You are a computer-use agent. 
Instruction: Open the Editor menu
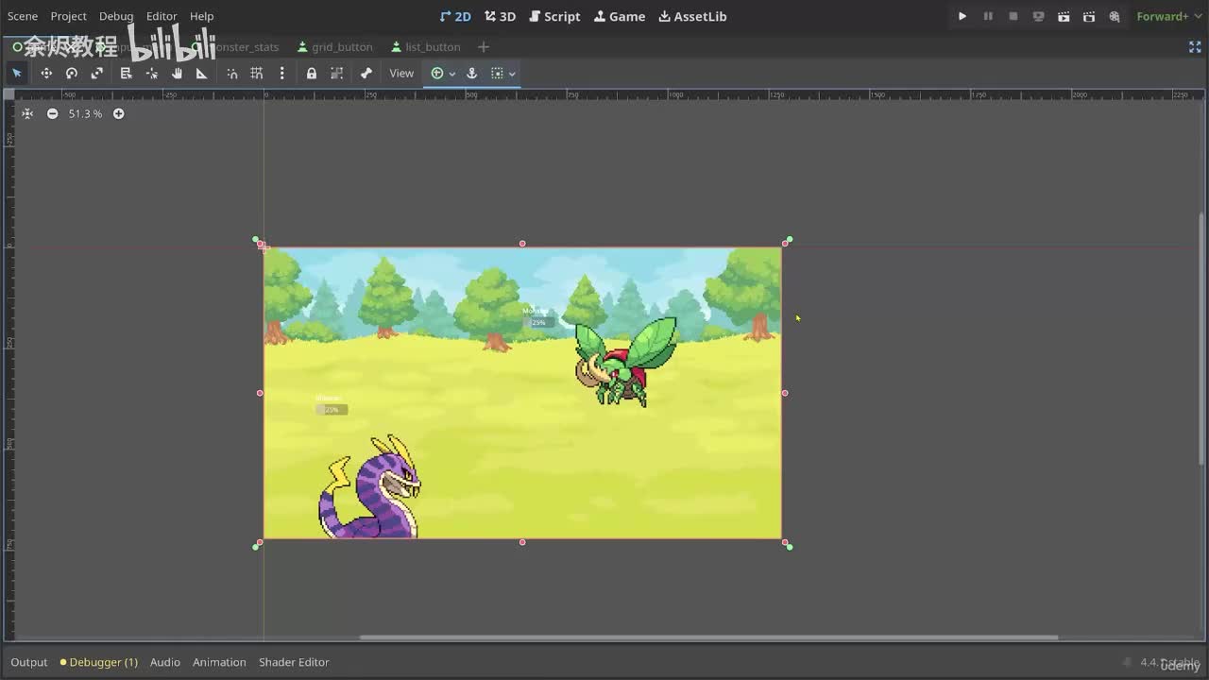pos(162,16)
